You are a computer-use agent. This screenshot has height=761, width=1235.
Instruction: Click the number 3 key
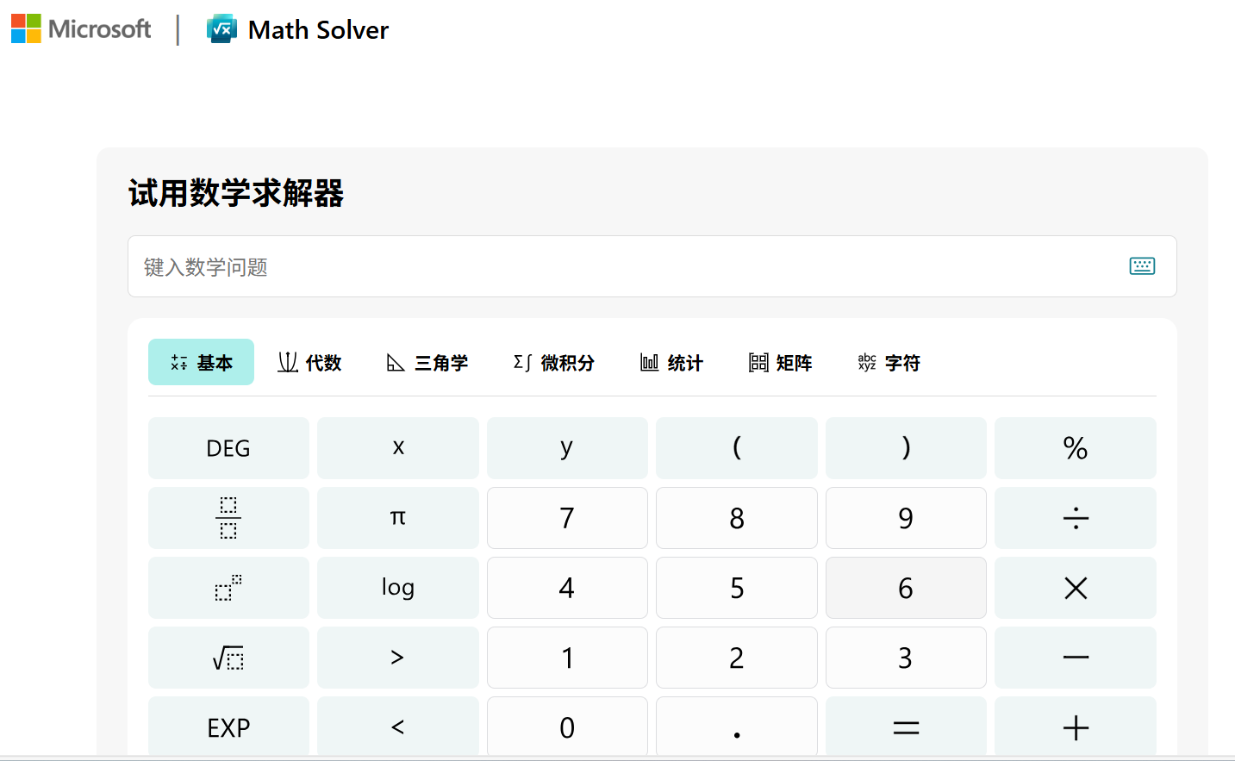coord(906,658)
